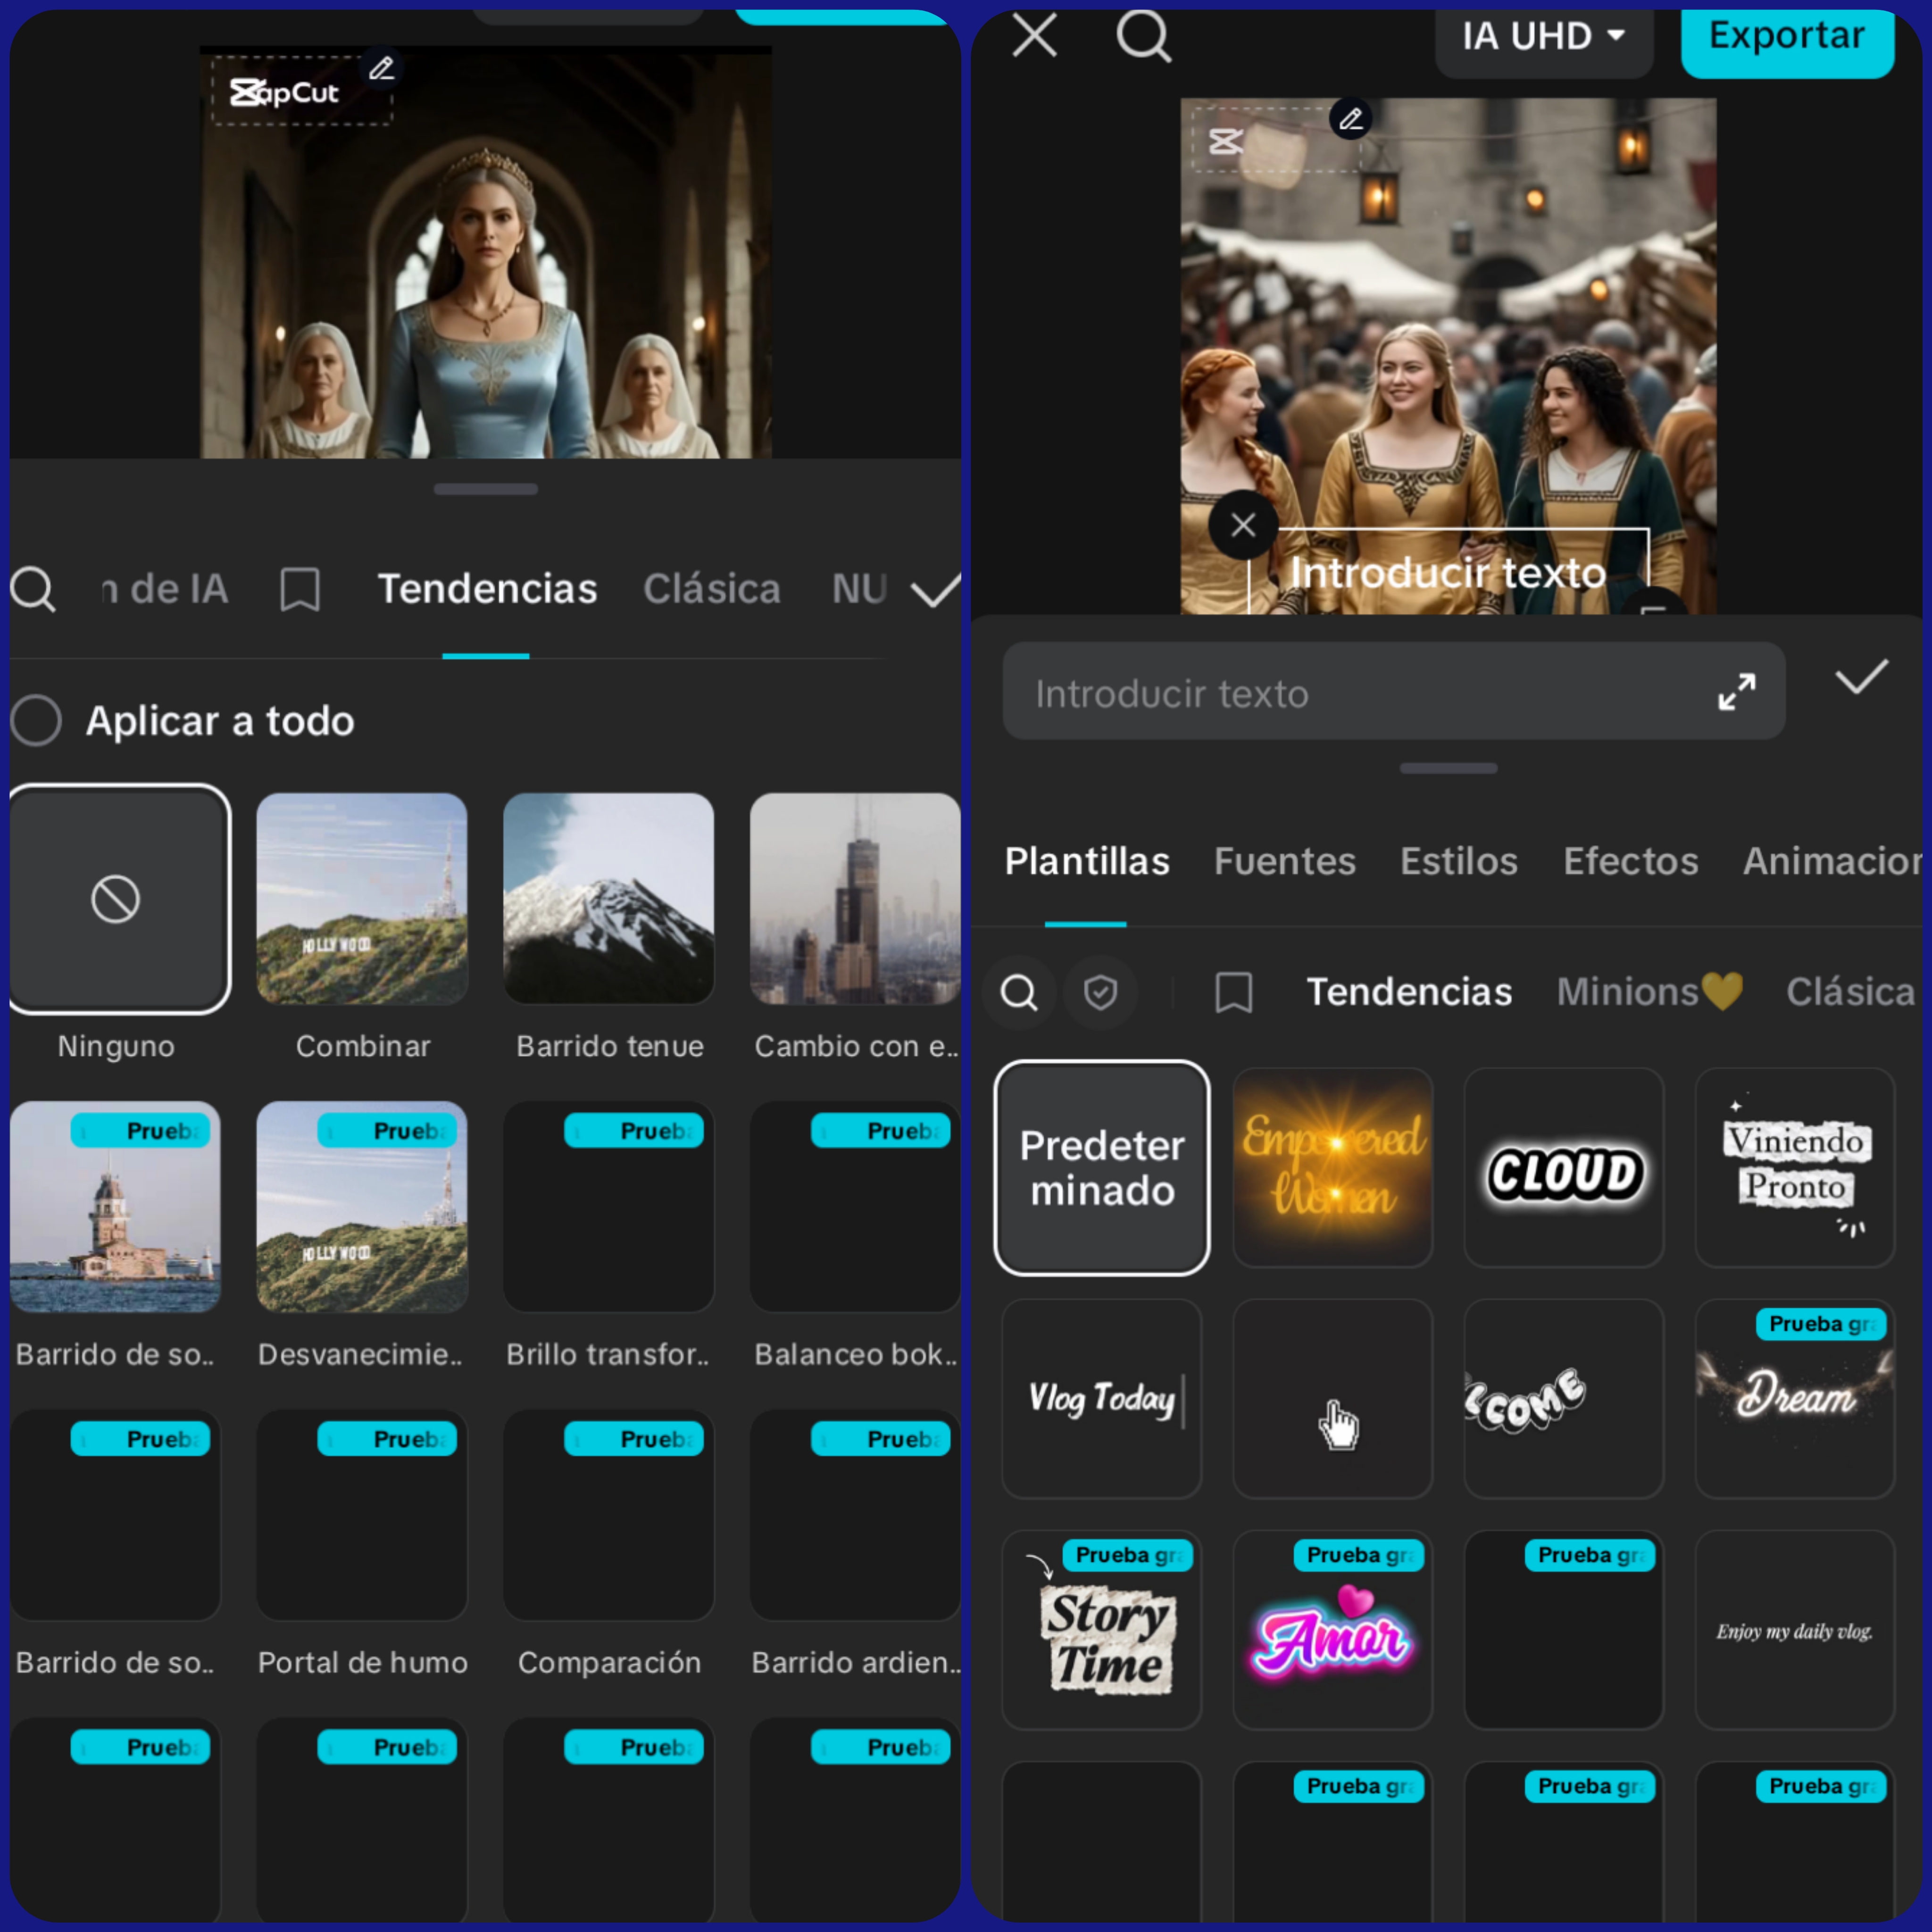Image resolution: width=1932 pixels, height=1932 pixels.
Task: Pull the transitions panel handle bar
Action: [x=485, y=489]
